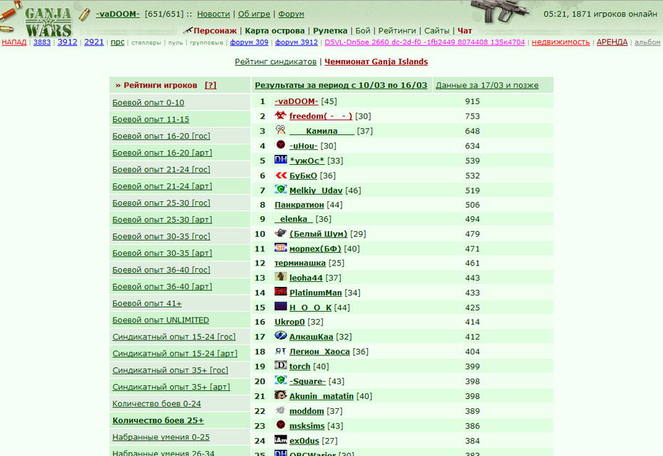Open Рейтинг синдикатов page
663x456 pixels.
tap(276, 62)
